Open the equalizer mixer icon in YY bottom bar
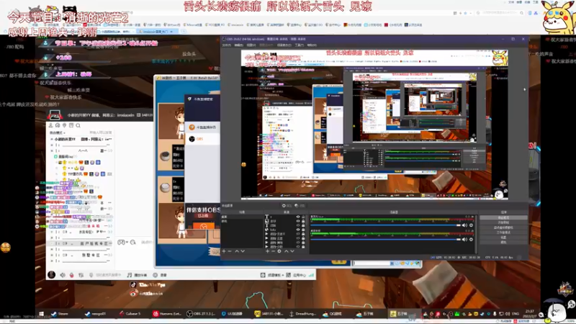 [x=81, y=275]
